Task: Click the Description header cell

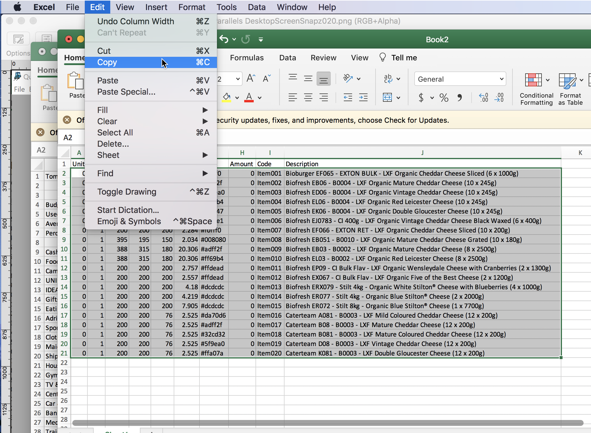Action: point(422,164)
